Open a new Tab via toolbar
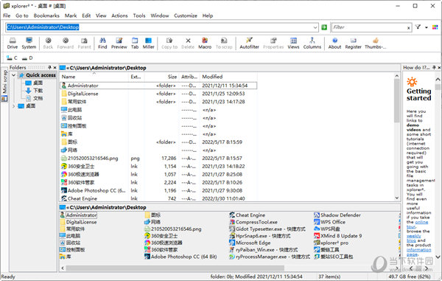This screenshot has height=281, width=442. pyautogui.click(x=135, y=44)
